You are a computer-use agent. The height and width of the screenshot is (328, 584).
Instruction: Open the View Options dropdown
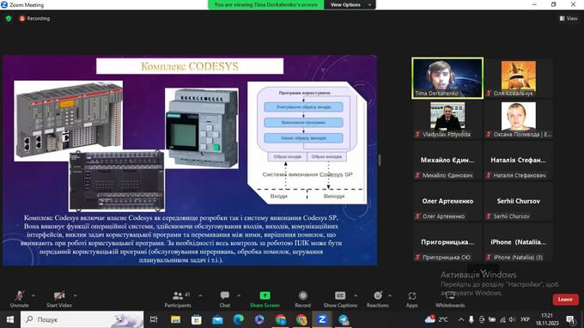coord(350,5)
